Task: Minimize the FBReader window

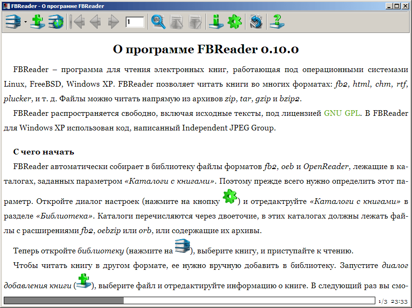Action: click(389, 6)
